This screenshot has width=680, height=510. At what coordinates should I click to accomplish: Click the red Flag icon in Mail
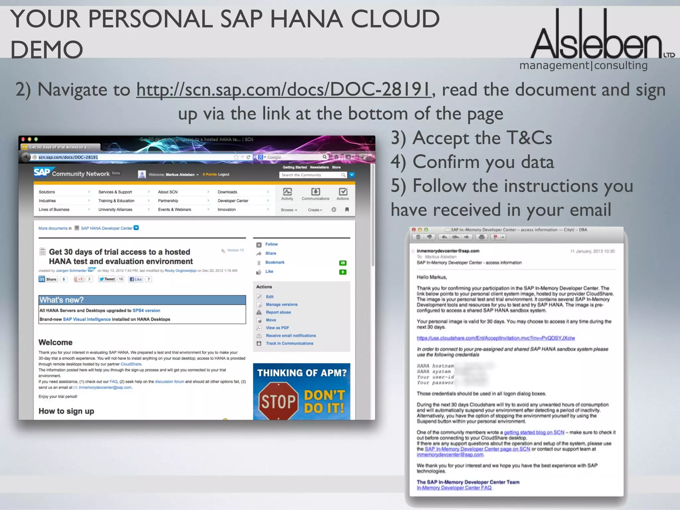495,237
